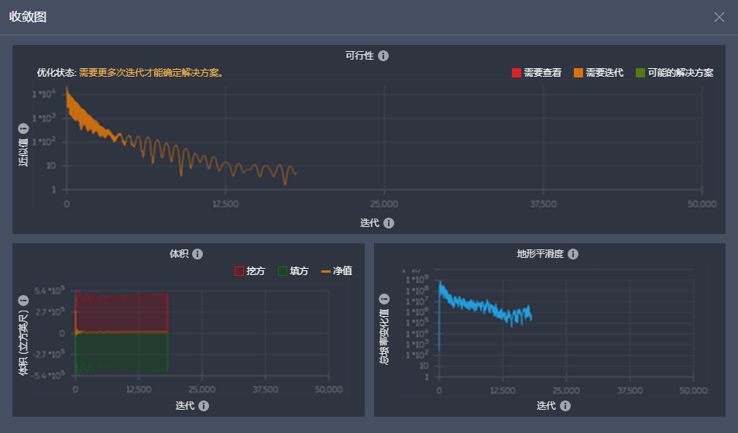Open info icon next to 地形平滑度 title
The width and height of the screenshot is (738, 433).
573,254
